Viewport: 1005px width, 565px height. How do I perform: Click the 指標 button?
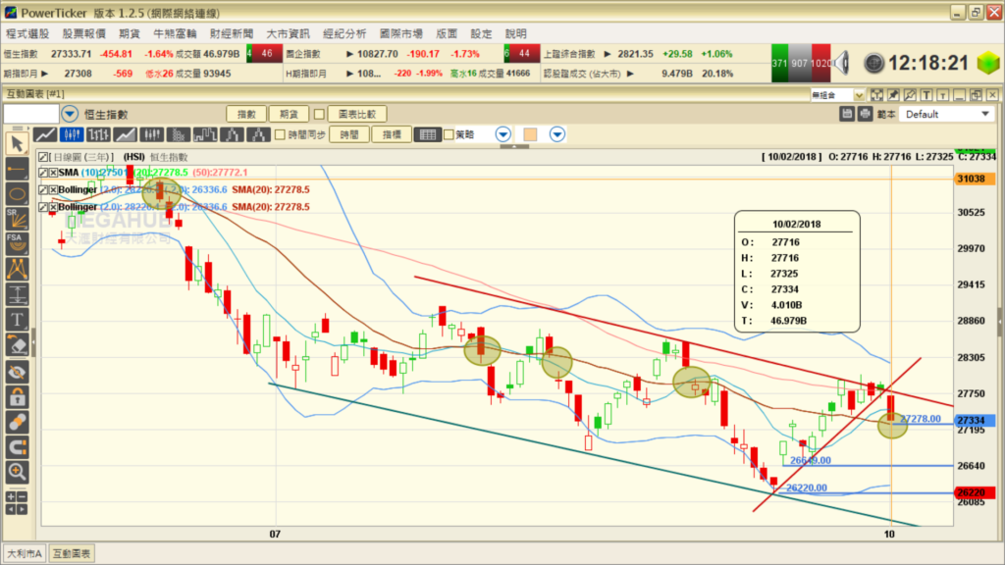coord(392,134)
